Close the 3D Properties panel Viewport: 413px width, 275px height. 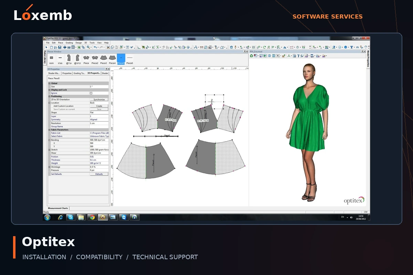coord(109,69)
